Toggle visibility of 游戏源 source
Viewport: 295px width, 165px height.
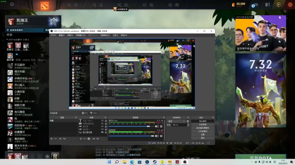(103, 126)
